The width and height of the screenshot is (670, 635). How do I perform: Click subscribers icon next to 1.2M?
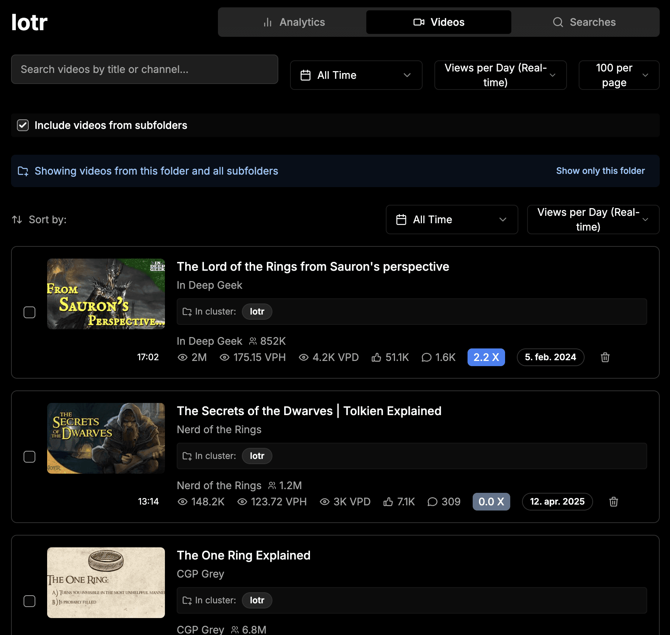(x=272, y=485)
